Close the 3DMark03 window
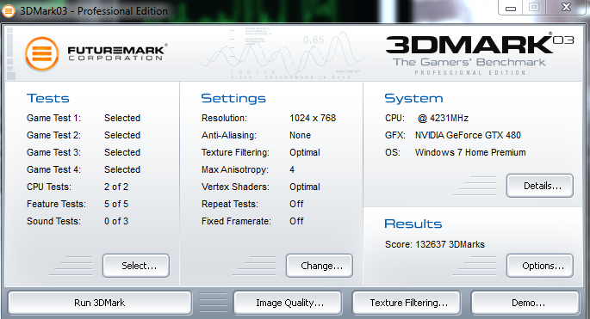 click(566, 8)
